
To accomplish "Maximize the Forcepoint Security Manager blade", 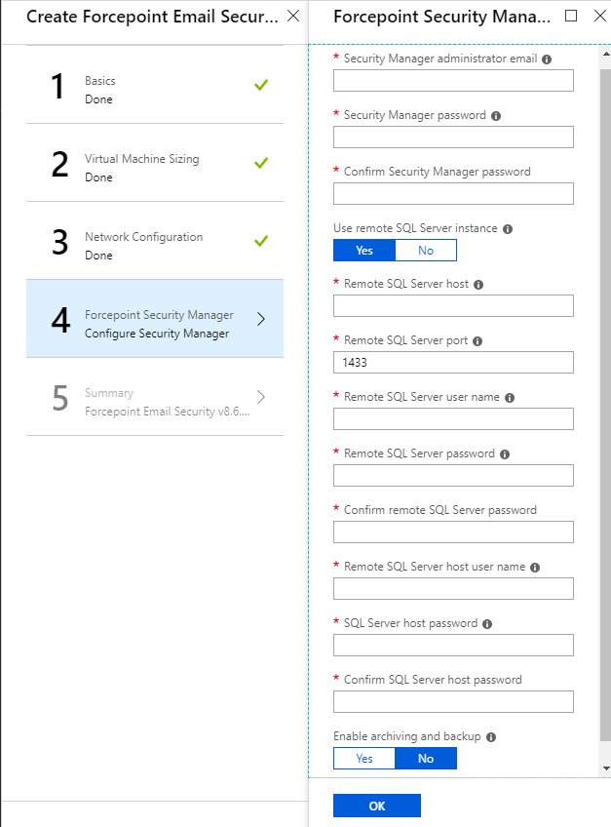I will coord(571,16).
